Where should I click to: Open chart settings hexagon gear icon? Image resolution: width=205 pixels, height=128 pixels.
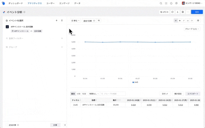[x=198, y=20]
